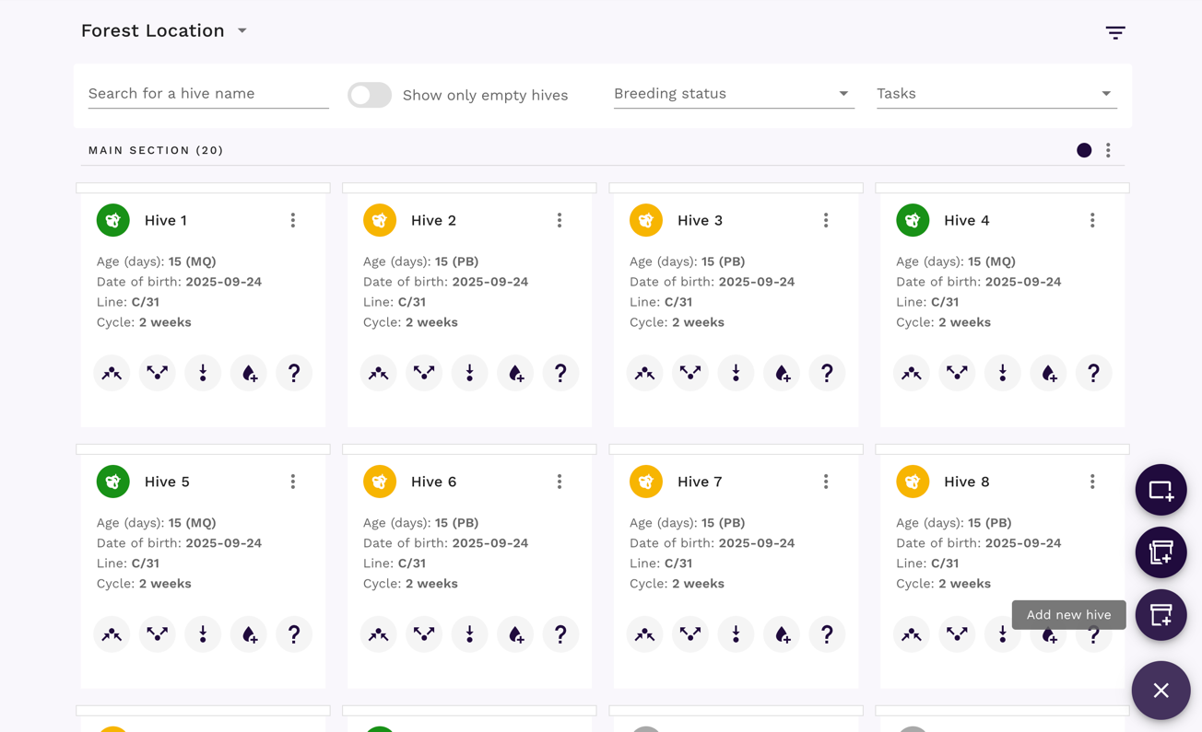Click Hive 1 green status icon
Viewport: 1202px width, 732px height.
pyautogui.click(x=113, y=220)
